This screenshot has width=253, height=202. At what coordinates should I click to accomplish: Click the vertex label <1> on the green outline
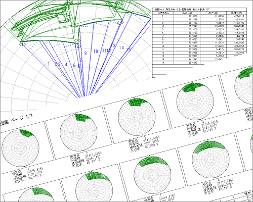tap(23, 44)
